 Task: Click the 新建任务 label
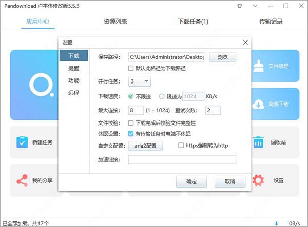[x=43, y=142]
